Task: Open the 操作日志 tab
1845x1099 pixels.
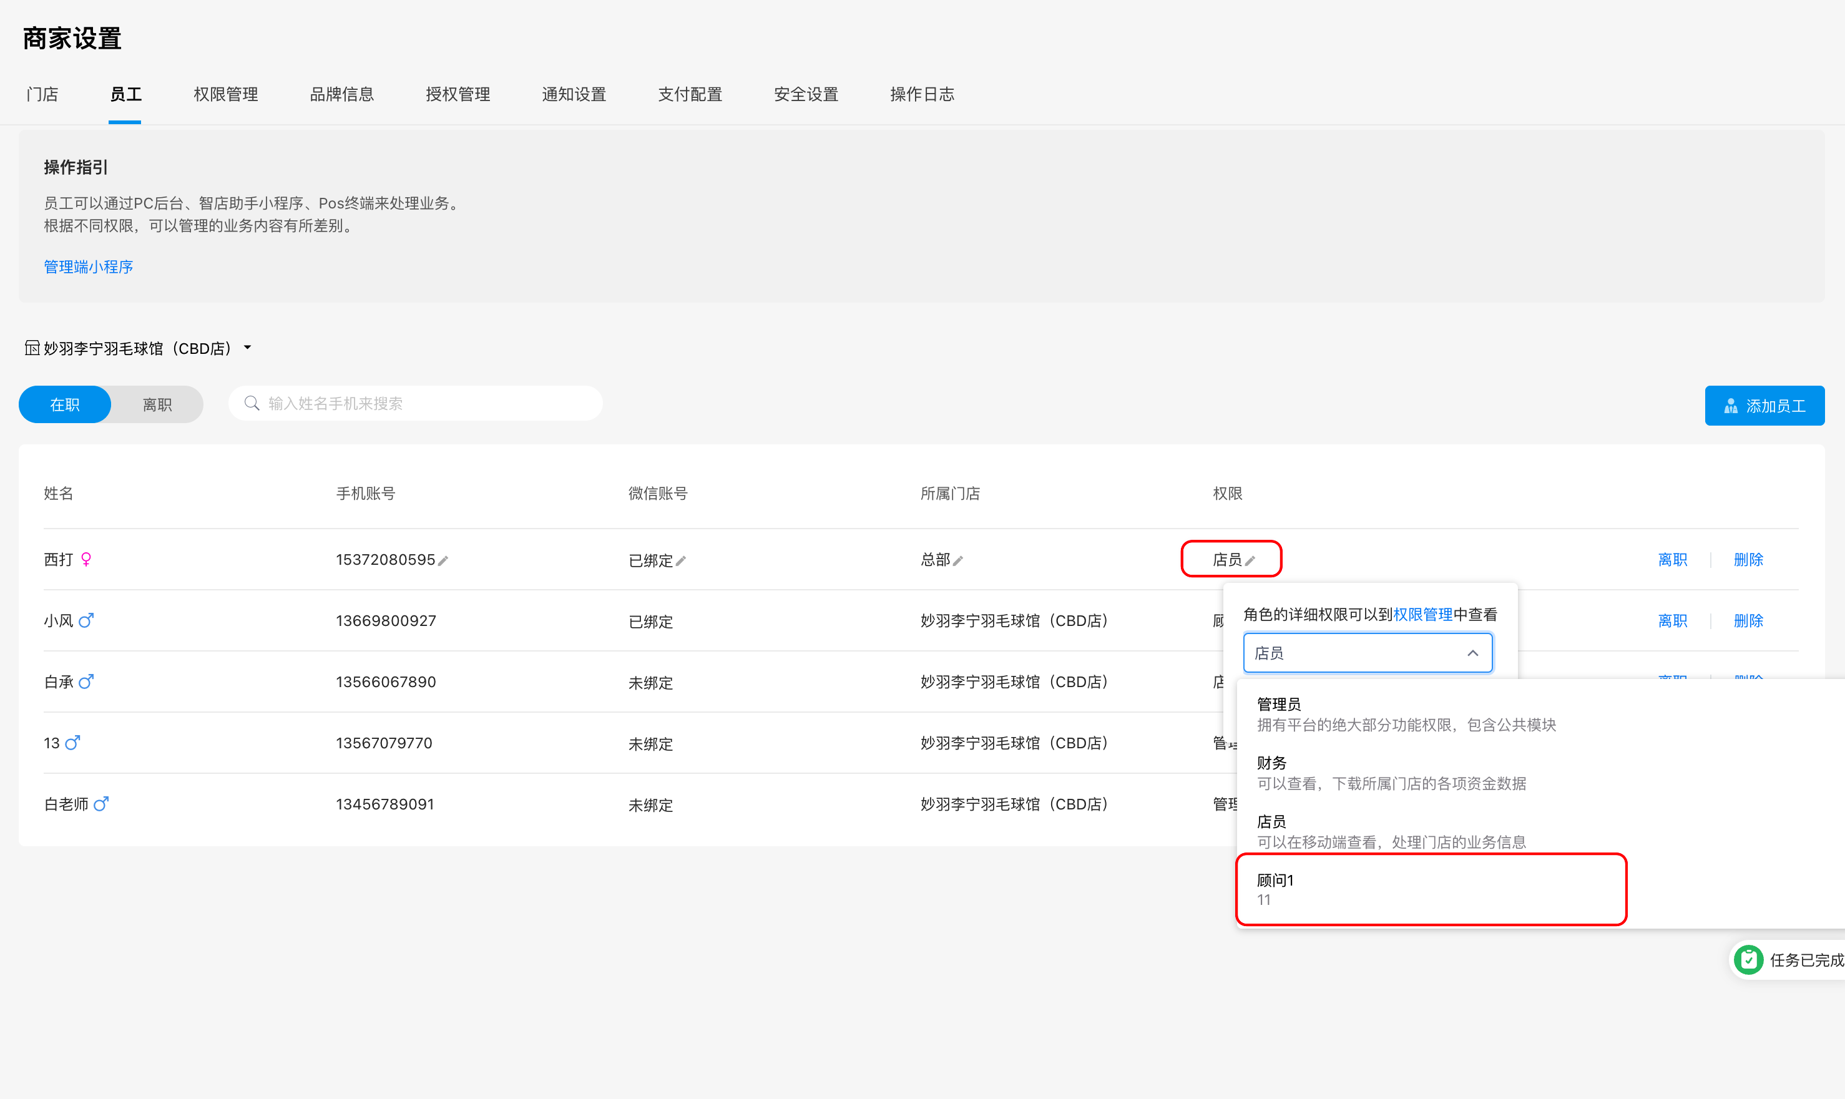Action: (922, 94)
